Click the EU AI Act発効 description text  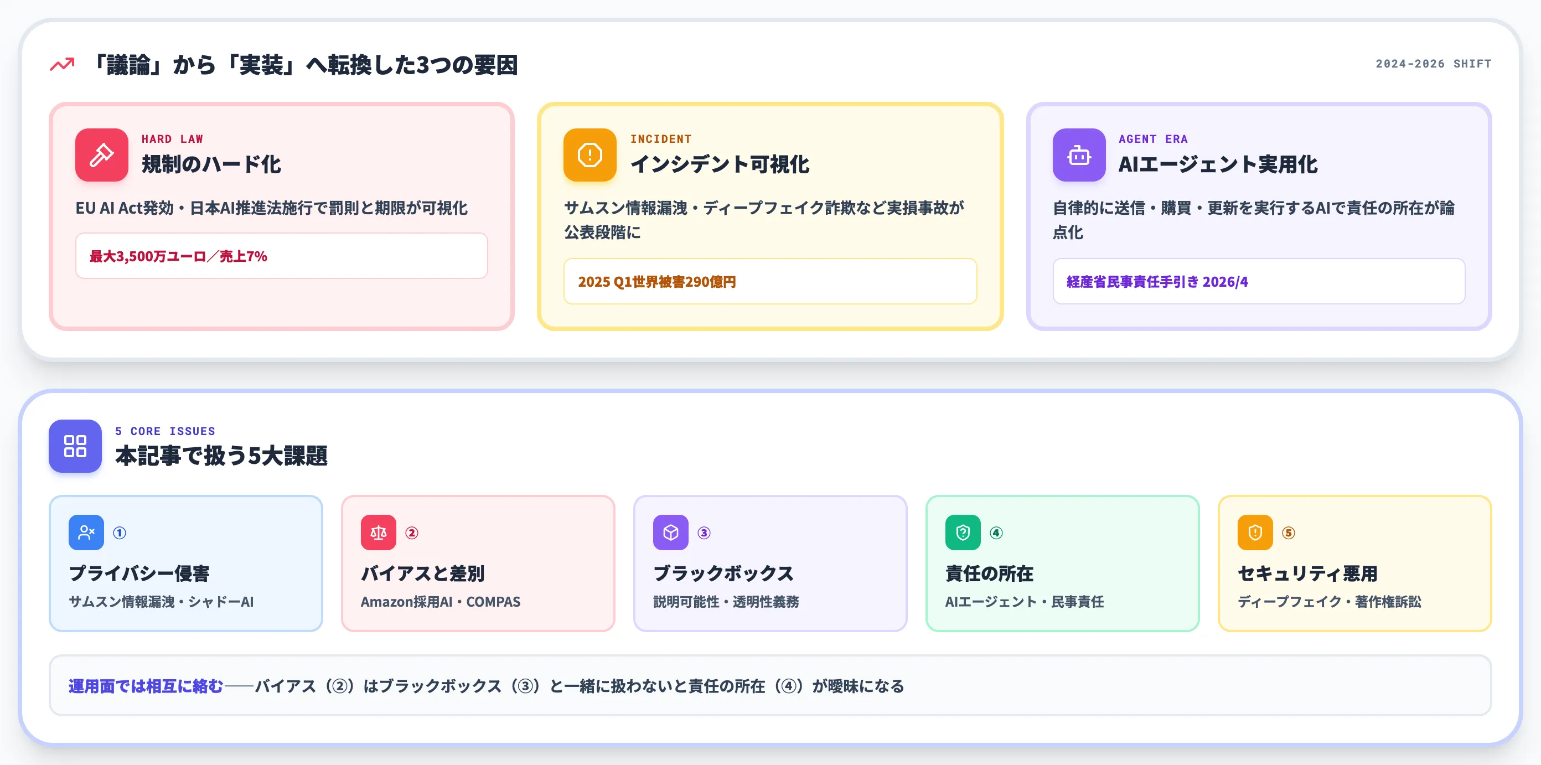pyautogui.click(x=272, y=208)
